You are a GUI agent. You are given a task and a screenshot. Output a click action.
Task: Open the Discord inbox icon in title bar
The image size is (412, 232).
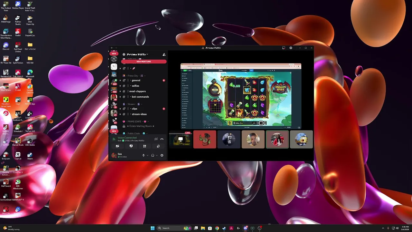(x=284, y=48)
